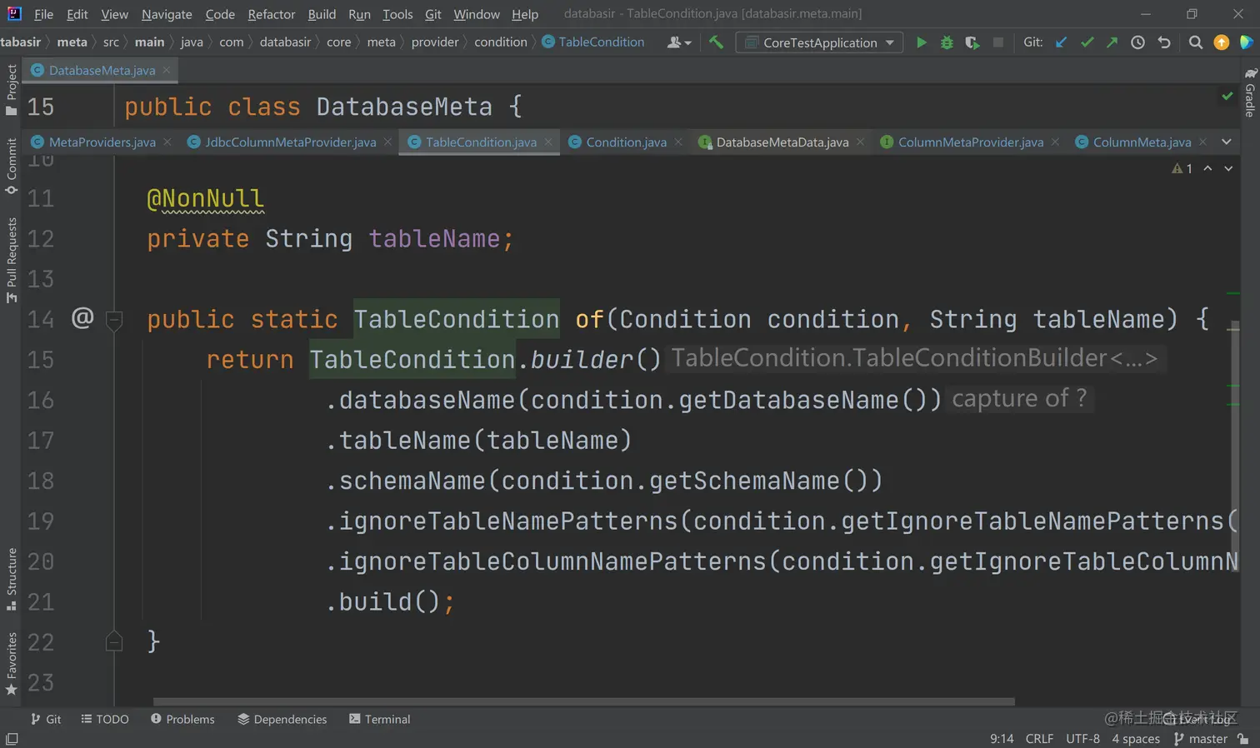Screen dimensions: 1260x748
Task: Open the File menu
Action: 43,14
